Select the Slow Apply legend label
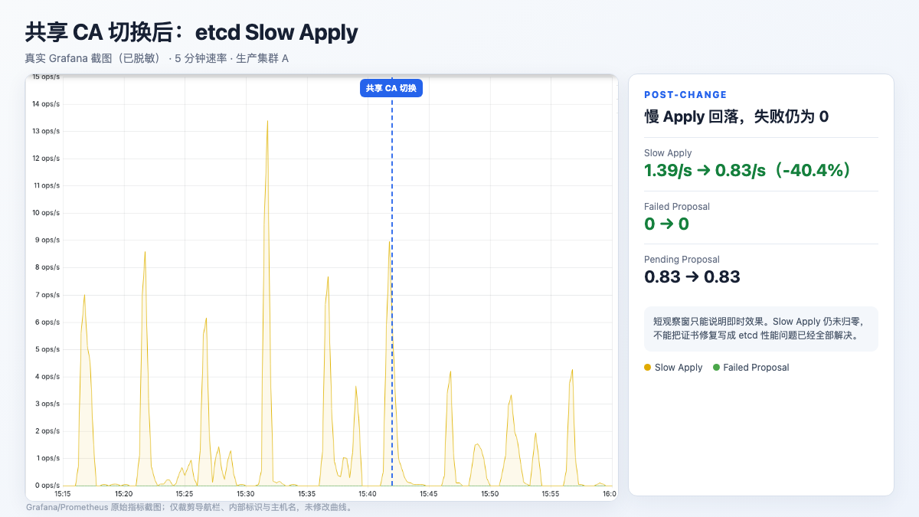This screenshot has width=919, height=517. [x=679, y=368]
